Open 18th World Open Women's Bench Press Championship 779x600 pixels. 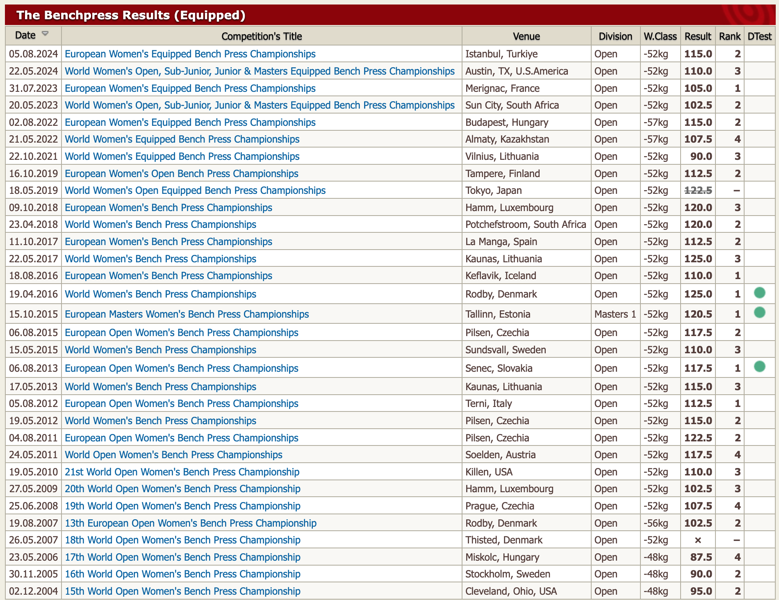(x=182, y=540)
